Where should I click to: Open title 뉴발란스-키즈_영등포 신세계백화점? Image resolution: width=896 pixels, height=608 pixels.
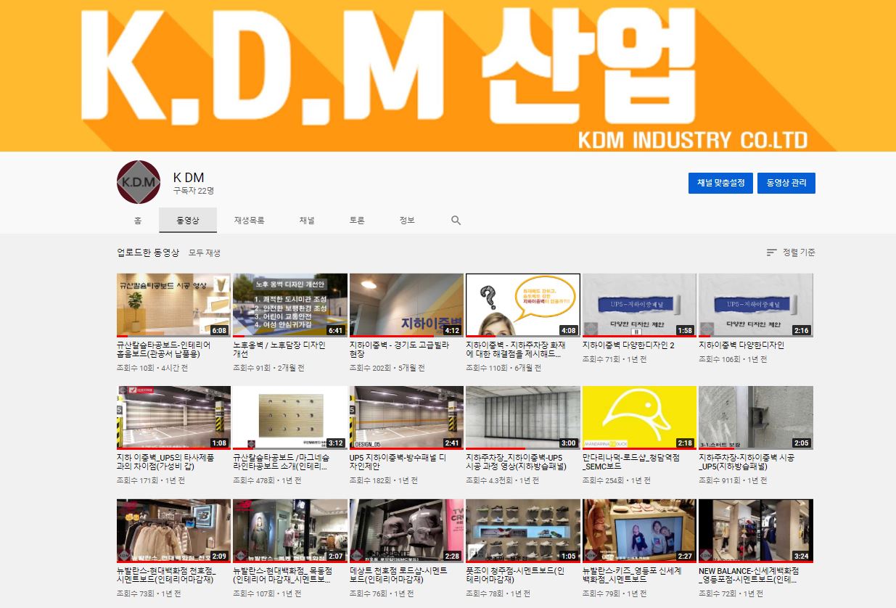pos(632,576)
